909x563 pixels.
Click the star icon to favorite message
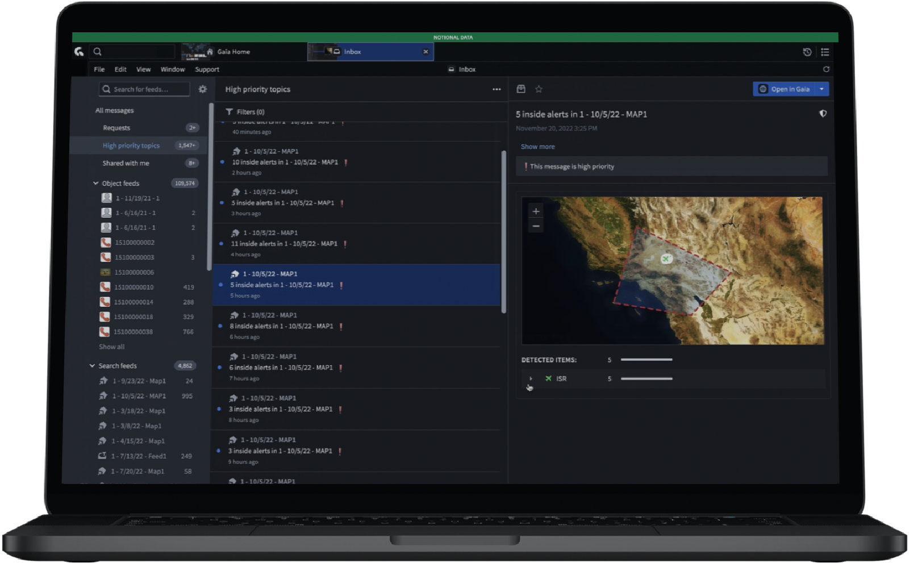pyautogui.click(x=539, y=89)
